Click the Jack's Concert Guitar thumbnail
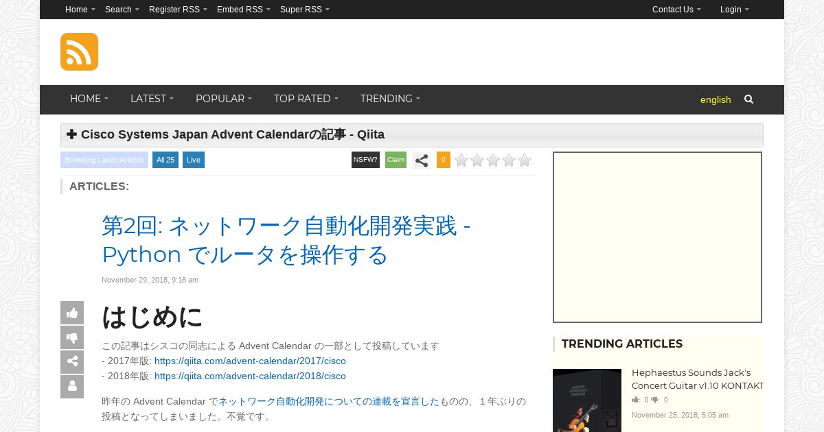824x432 pixels. click(587, 400)
